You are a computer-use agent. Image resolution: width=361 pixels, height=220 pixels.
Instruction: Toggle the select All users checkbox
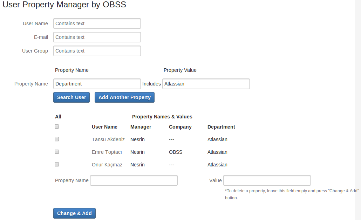[x=57, y=126]
